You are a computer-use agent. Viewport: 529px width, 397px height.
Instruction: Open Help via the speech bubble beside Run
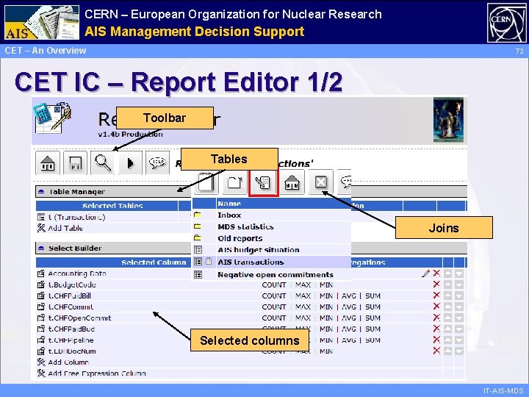pos(157,163)
